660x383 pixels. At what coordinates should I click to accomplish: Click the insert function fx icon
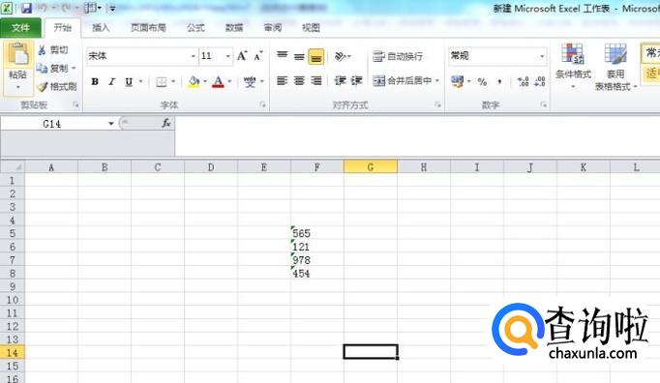click(166, 123)
